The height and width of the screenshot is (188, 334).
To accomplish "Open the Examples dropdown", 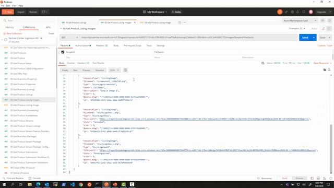I will click(297, 29).
